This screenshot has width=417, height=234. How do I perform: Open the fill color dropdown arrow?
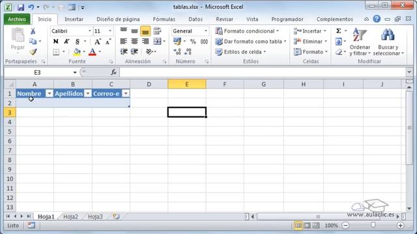click(84, 52)
